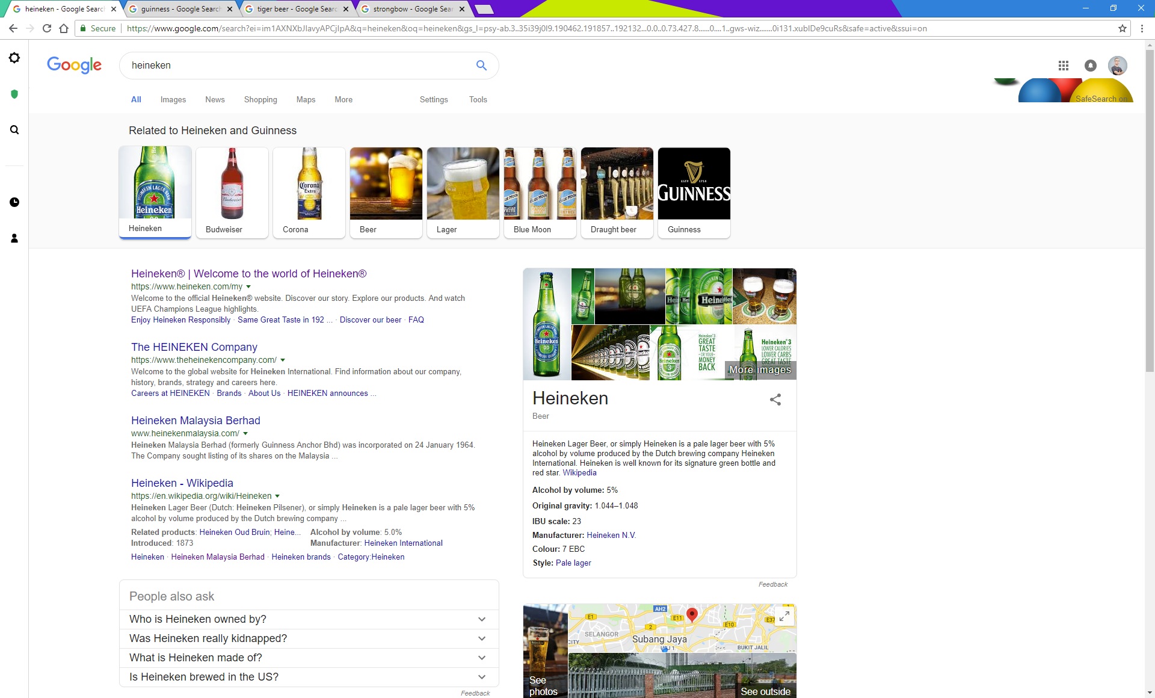This screenshot has width=1155, height=698.
Task: Expand 'Was Heineken really kidnapped?'
Action: [309, 638]
